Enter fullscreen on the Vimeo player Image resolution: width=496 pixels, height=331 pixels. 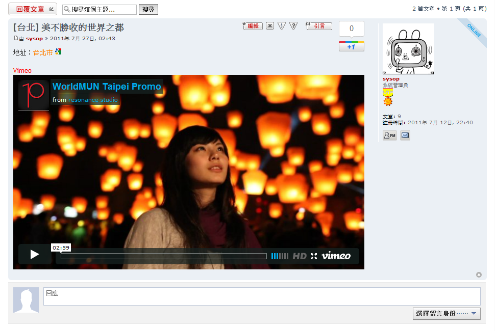point(314,256)
